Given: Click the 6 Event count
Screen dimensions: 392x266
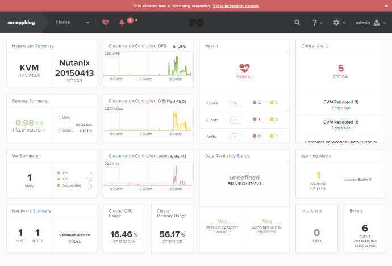Looking at the screenshot, I should click(x=365, y=228).
